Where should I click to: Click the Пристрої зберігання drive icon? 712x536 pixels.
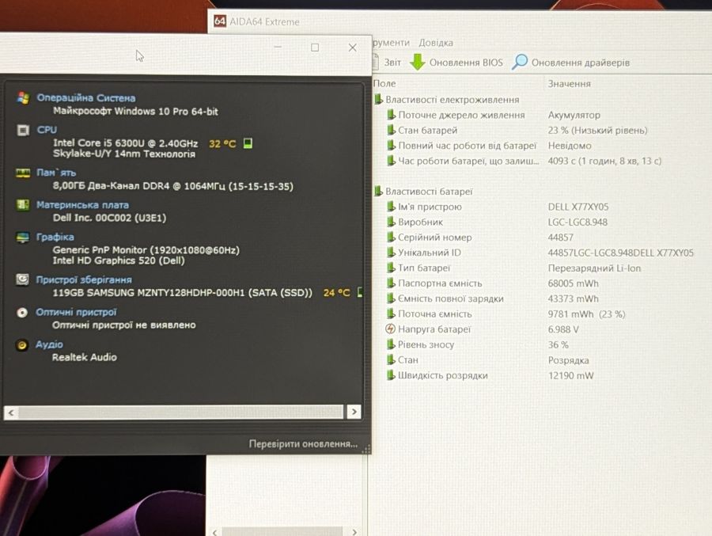tap(22, 279)
